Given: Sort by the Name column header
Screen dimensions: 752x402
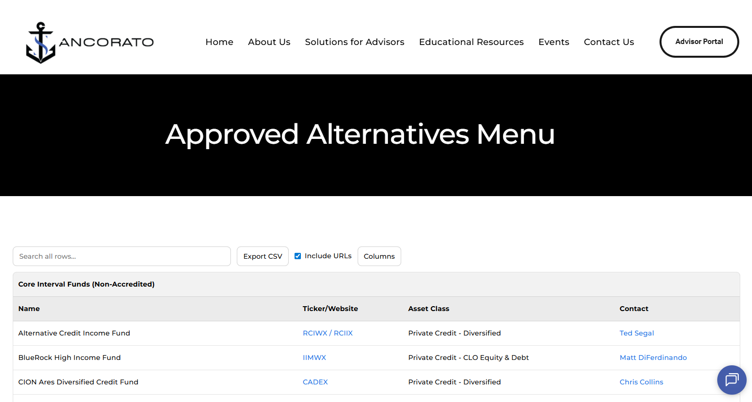Looking at the screenshot, I should click(29, 309).
